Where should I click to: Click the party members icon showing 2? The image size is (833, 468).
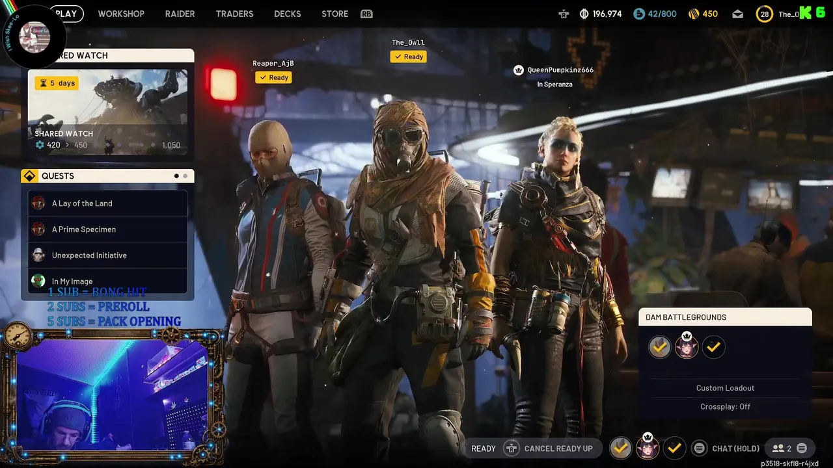click(x=778, y=448)
